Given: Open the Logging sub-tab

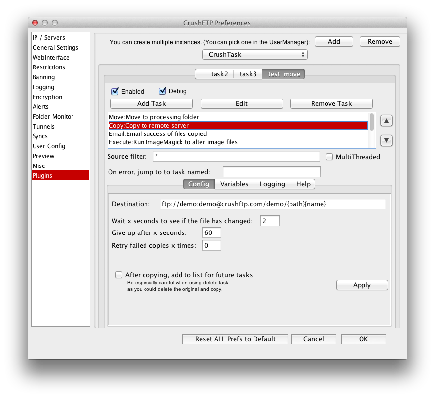Looking at the screenshot, I should click(x=272, y=184).
